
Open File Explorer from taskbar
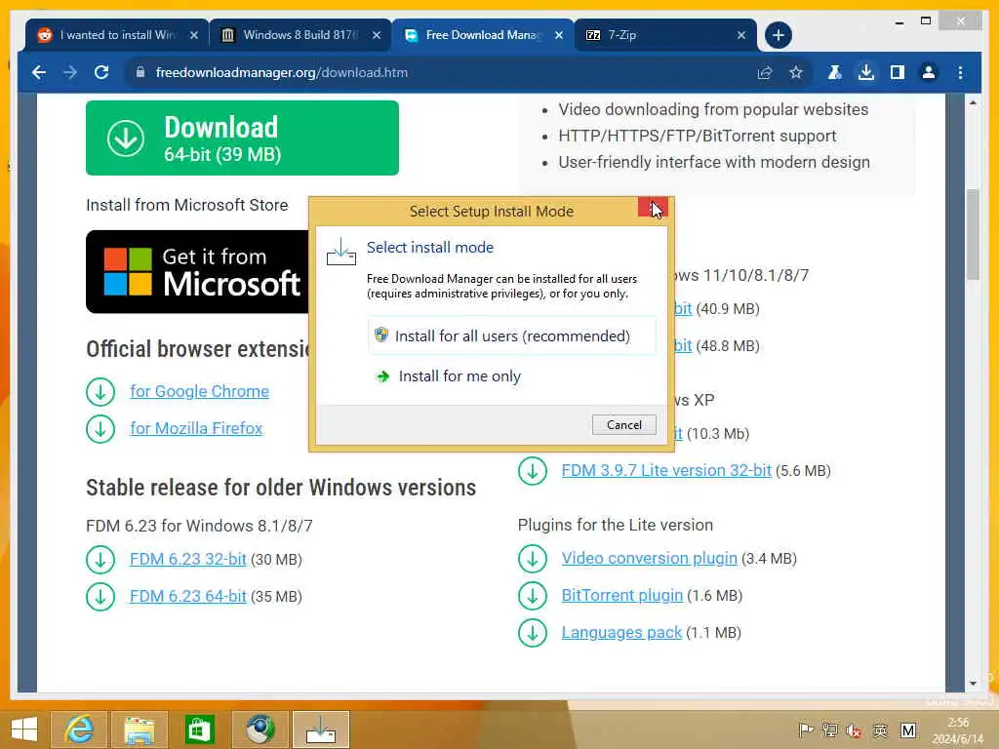coord(140,729)
